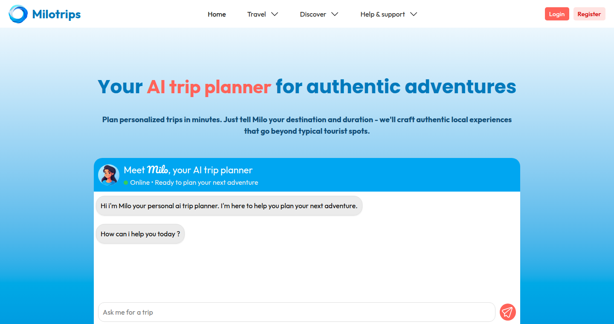Focus the 'Ask me for a trip' input
The width and height of the screenshot is (614, 324).
point(297,312)
